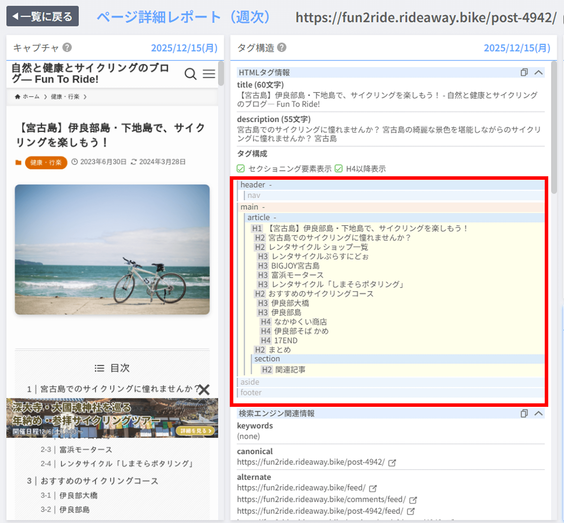The height and width of the screenshot is (523, 564).
Task: Click the capture panel date 2025/12/15(月)
Action: click(184, 48)
